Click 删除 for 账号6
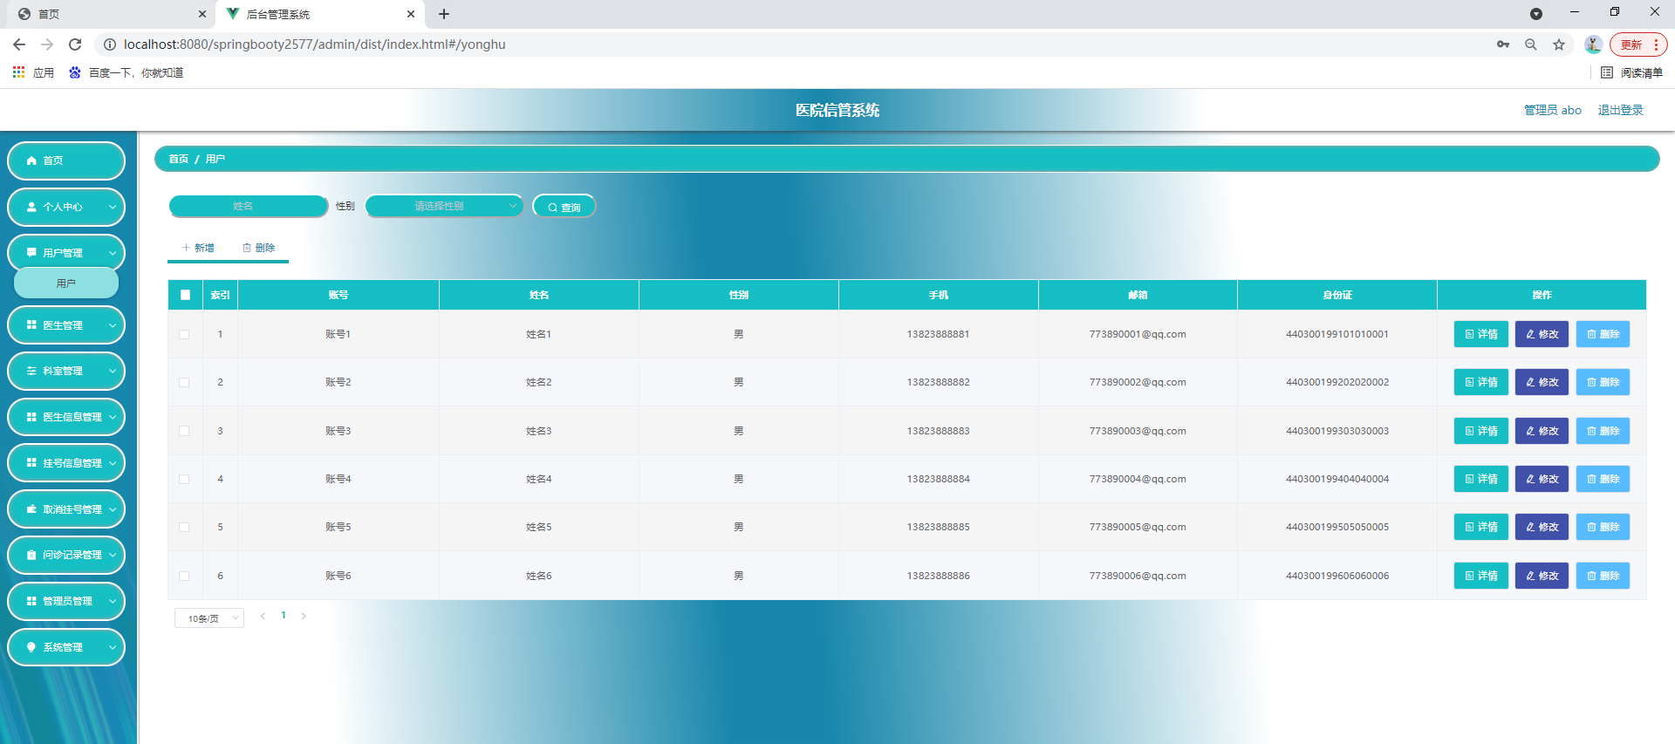Viewport: 1675px width, 744px height. tap(1603, 576)
